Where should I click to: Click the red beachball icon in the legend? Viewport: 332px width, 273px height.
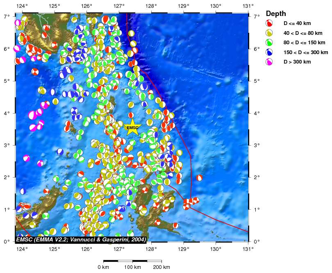pos(270,23)
